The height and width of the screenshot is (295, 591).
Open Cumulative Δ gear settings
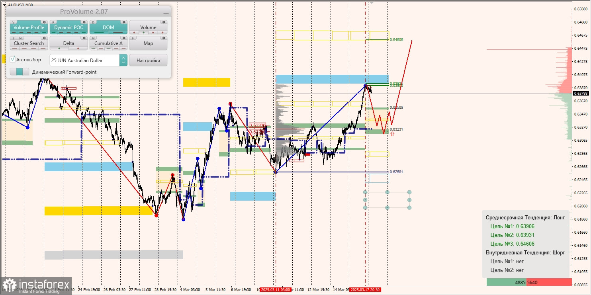pos(124,38)
